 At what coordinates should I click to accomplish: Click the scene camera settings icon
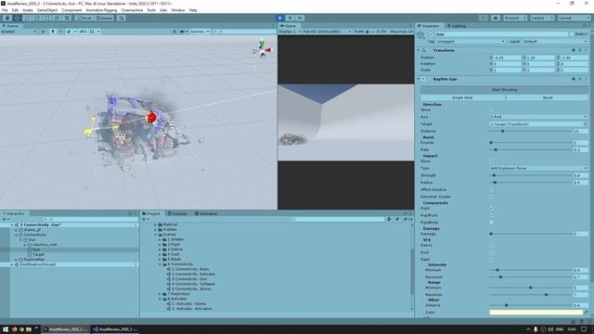tap(183, 32)
